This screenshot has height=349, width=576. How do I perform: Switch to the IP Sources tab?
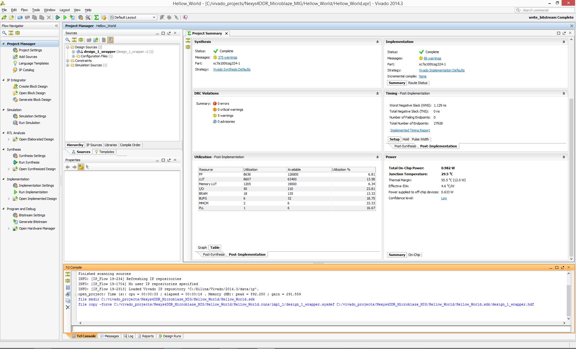coord(94,145)
